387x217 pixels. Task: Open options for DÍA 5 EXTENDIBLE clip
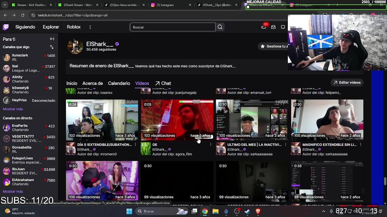[x=135, y=145]
